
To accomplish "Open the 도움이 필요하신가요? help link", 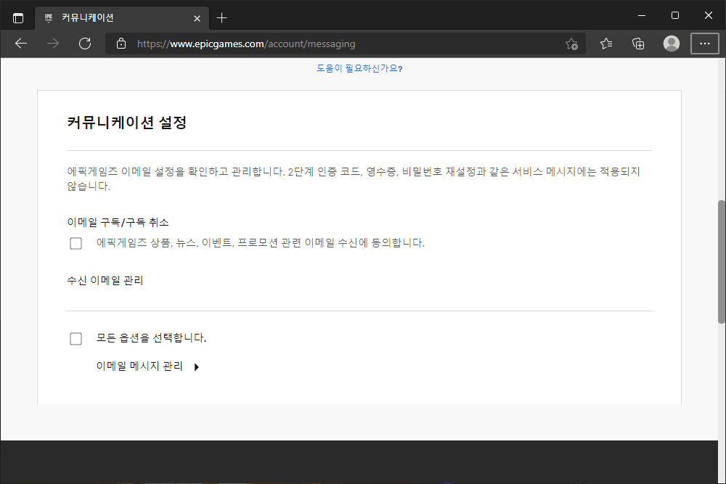I will point(359,68).
